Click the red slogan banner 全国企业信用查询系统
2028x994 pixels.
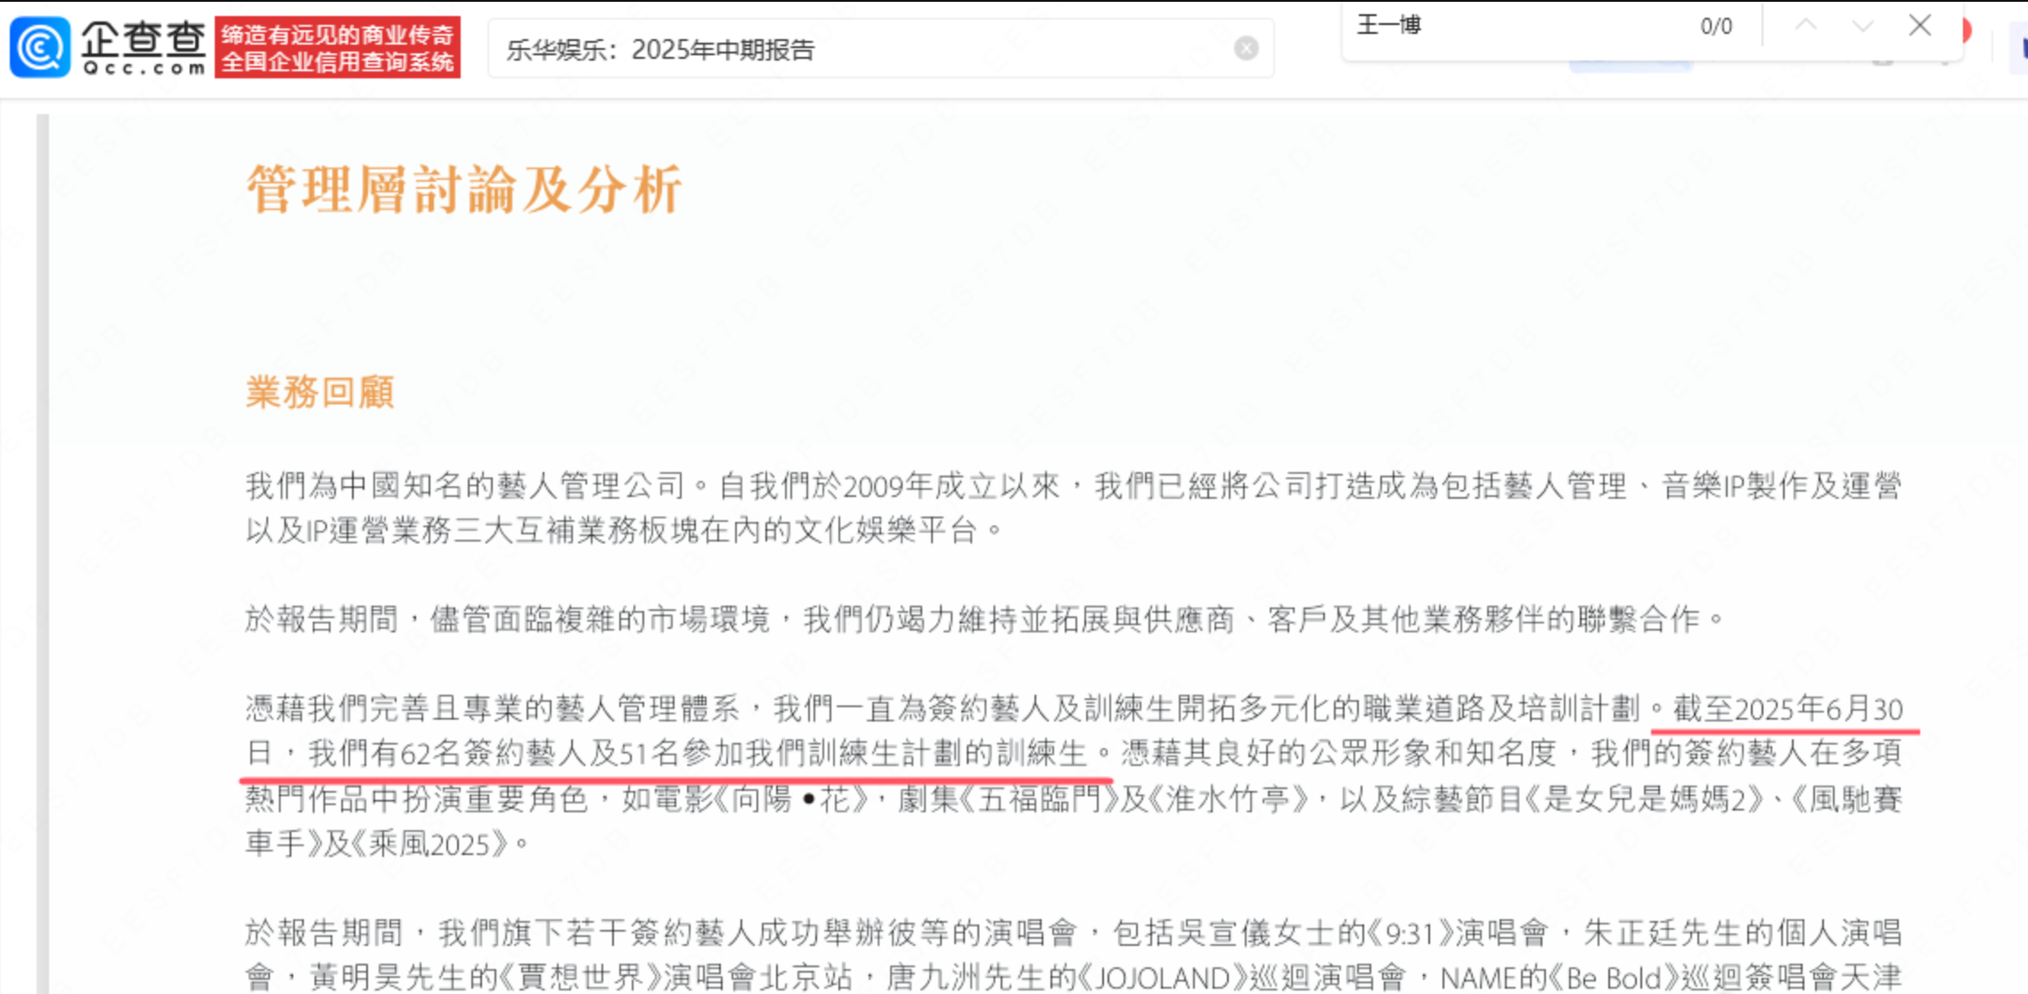pos(338,47)
